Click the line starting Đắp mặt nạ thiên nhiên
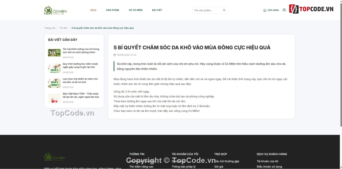This screenshot has width=342, height=169. pos(162,106)
